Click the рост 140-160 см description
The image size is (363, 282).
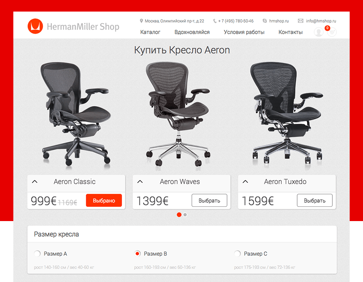click(x=64, y=267)
